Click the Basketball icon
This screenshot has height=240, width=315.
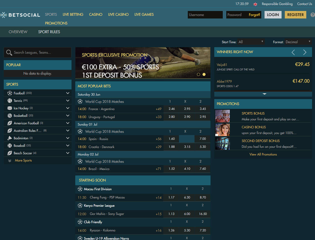[10, 115]
